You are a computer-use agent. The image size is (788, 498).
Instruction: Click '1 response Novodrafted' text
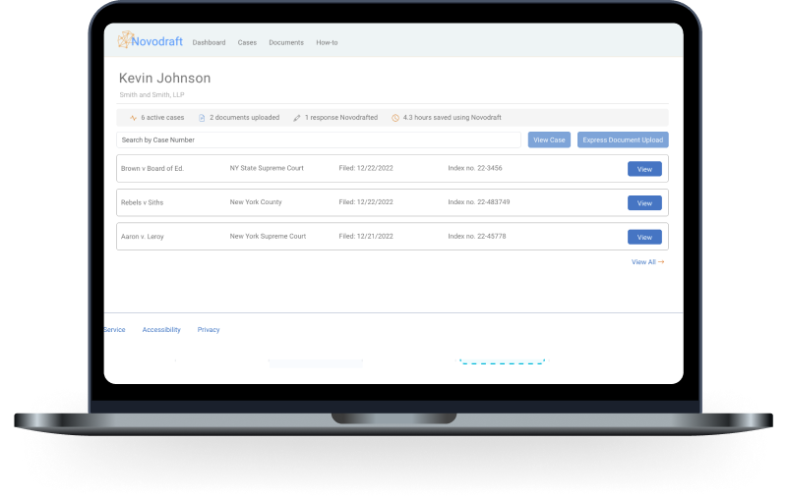click(x=341, y=118)
